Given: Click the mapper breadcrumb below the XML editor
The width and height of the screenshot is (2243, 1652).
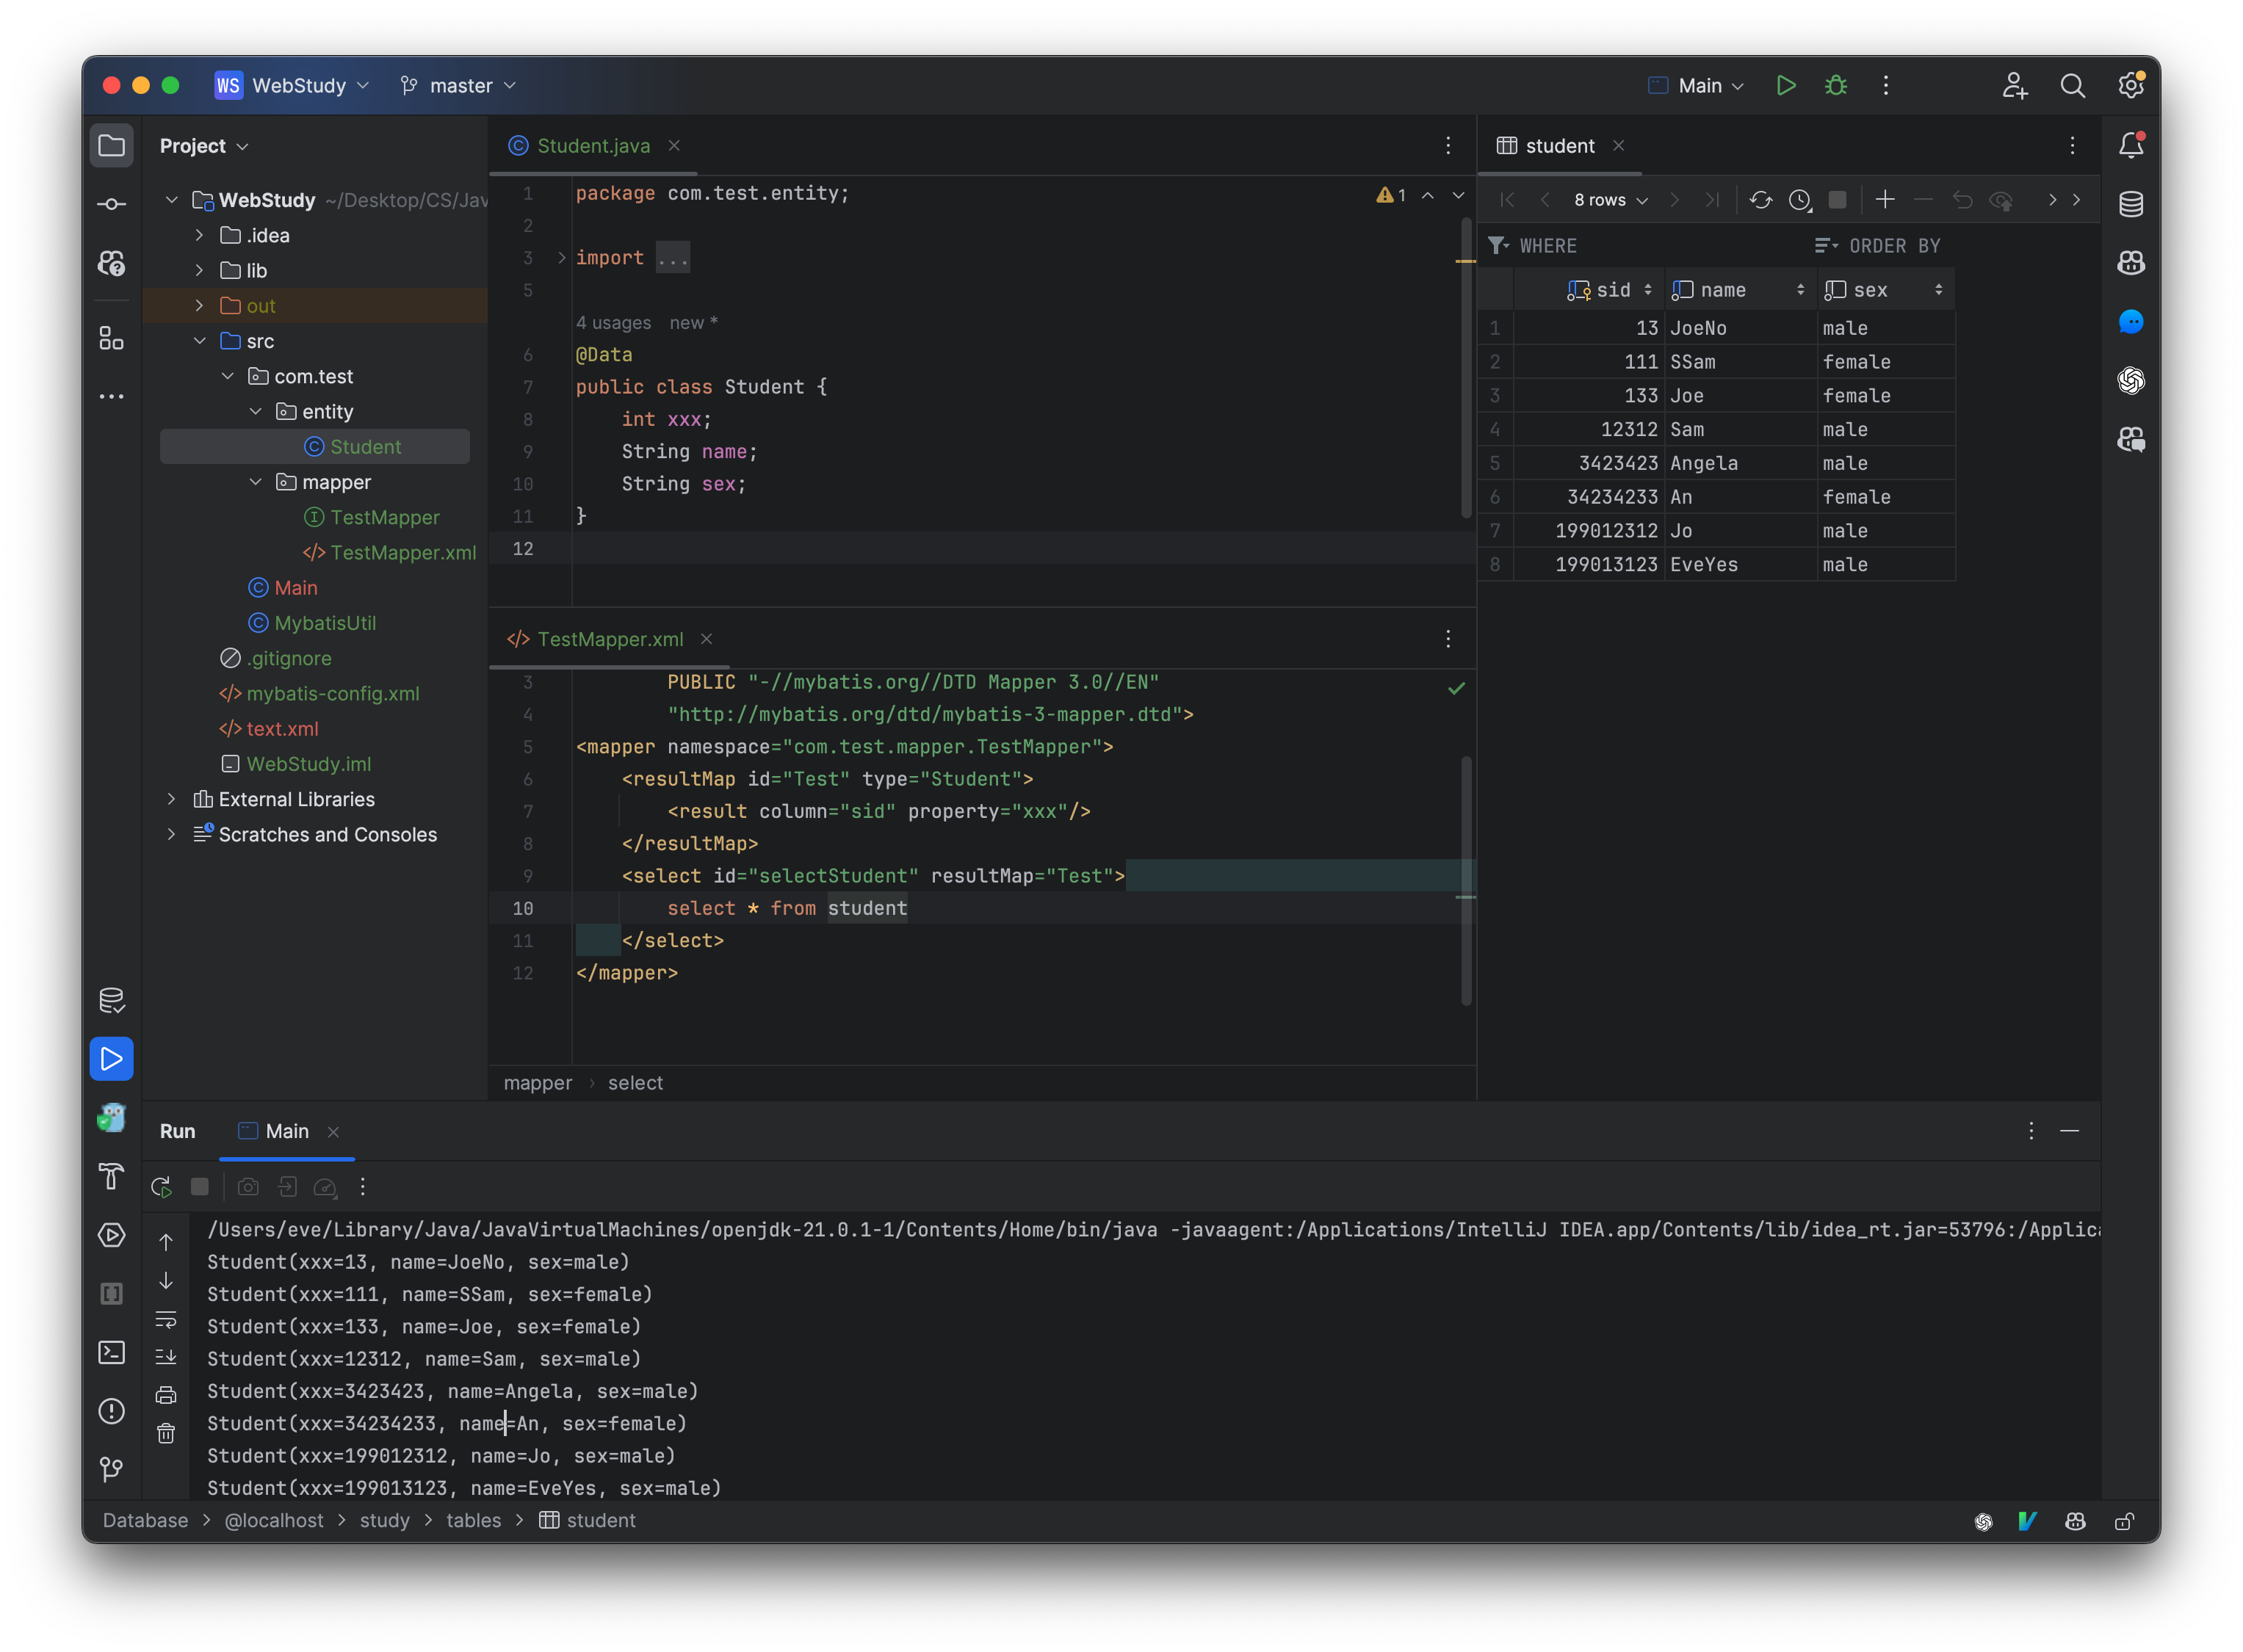Looking at the screenshot, I should (x=538, y=1083).
